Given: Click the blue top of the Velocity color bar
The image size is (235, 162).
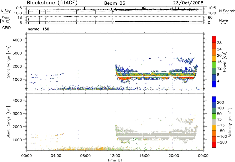Looking at the screenshot, I should 214,99.
